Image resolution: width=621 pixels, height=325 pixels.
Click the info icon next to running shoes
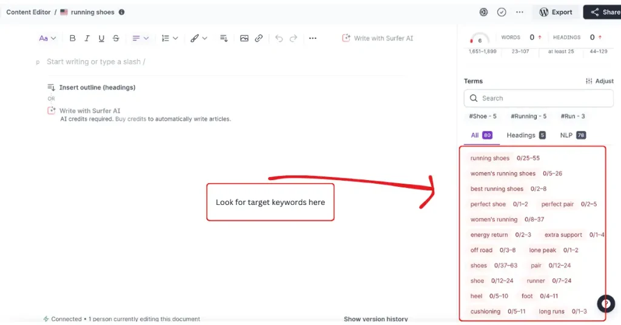[121, 12]
